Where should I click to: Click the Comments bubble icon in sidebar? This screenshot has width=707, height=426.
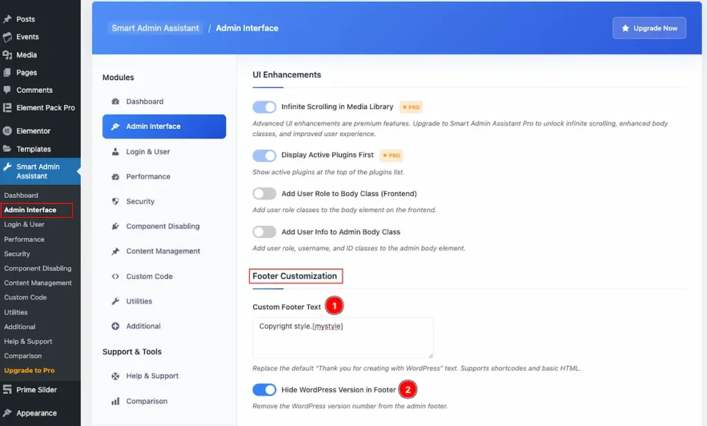[x=7, y=90]
